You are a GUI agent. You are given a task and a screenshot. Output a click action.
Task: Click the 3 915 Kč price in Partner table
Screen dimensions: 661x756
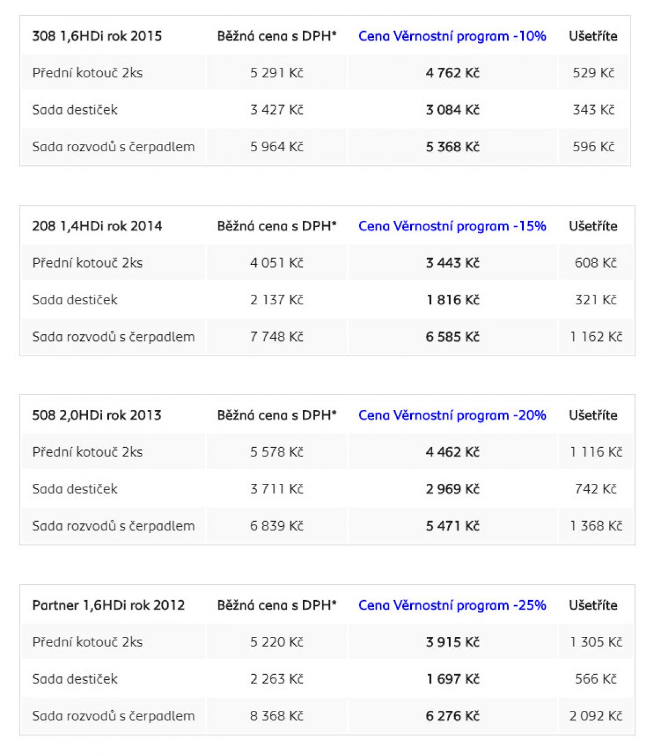(x=453, y=642)
